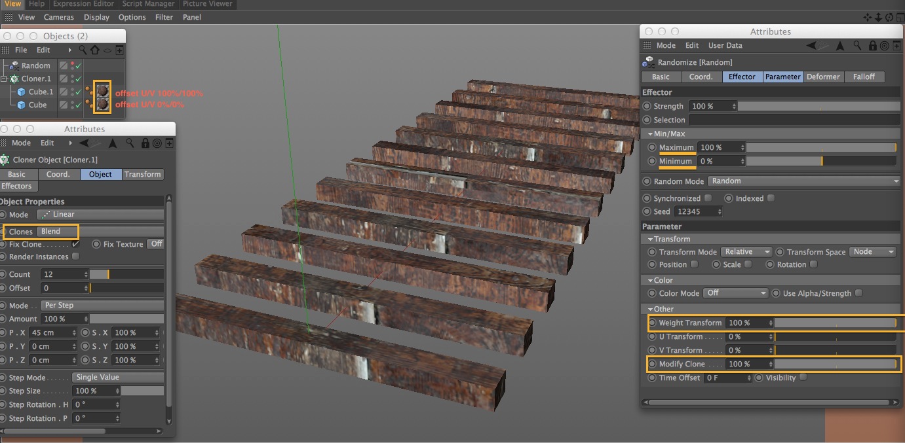Open the cloner Mode Linear dropdown
The image size is (905, 443).
pos(100,215)
